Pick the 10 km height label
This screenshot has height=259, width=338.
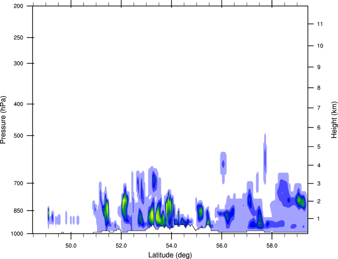pyautogui.click(x=320, y=46)
